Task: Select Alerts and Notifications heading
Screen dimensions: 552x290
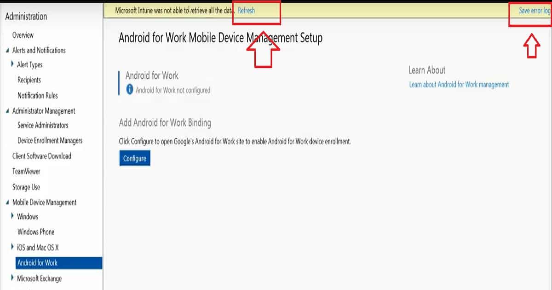Action: (x=39, y=51)
